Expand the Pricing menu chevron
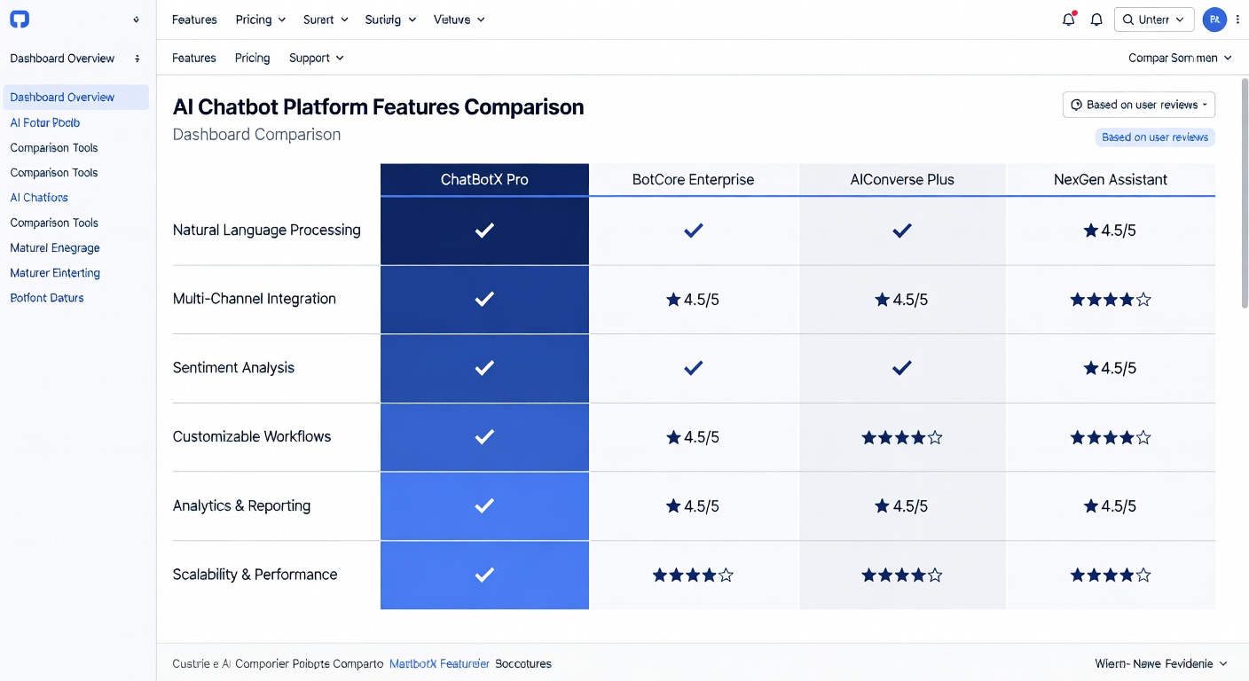The height and width of the screenshot is (681, 1249). pyautogui.click(x=281, y=19)
